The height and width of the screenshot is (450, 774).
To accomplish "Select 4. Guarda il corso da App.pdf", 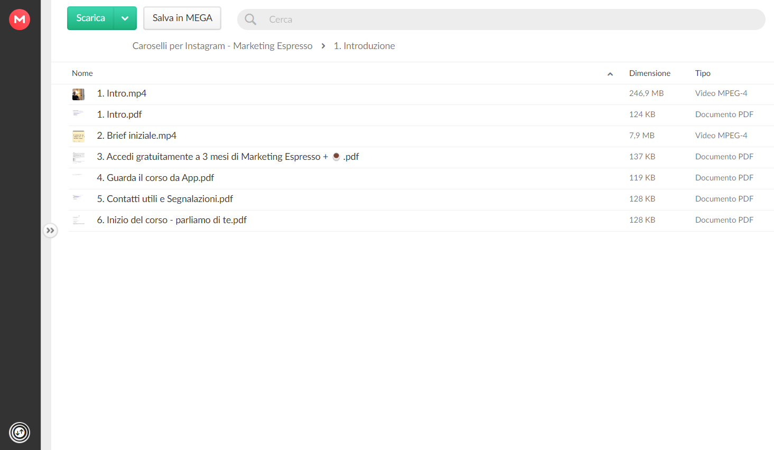I will [x=155, y=178].
